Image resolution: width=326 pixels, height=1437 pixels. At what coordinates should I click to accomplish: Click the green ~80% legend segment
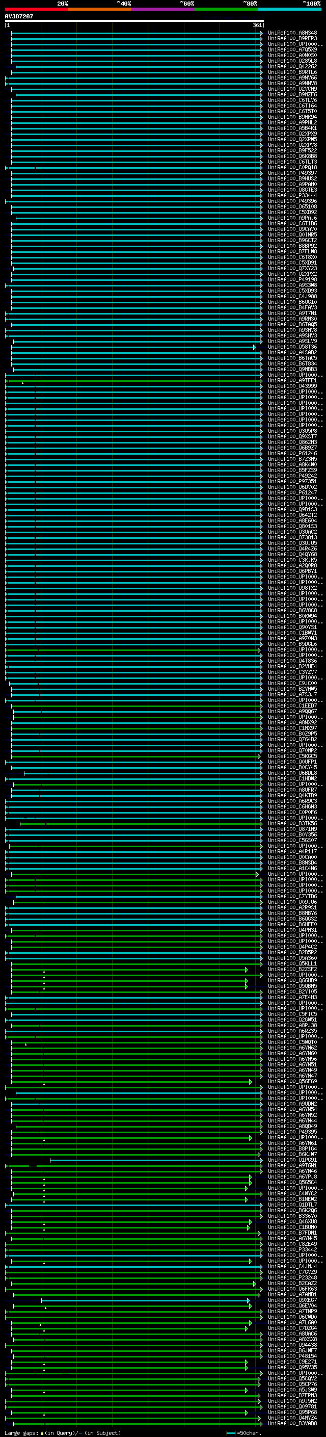tap(226, 9)
